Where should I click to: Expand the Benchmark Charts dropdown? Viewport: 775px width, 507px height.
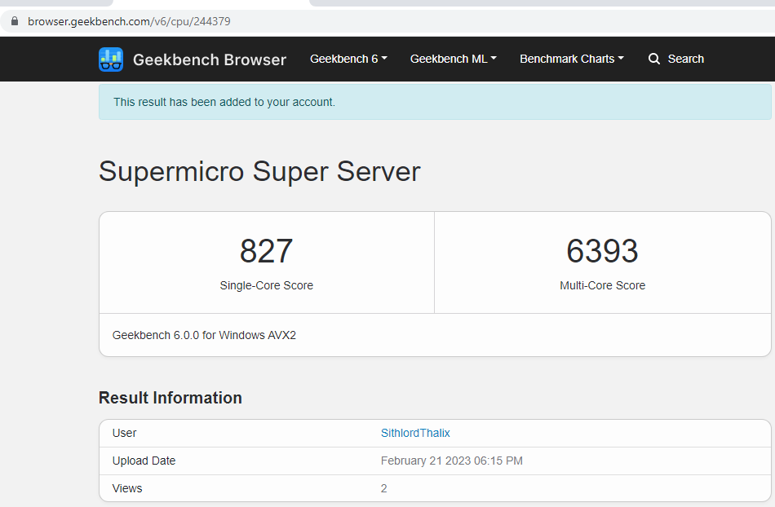(x=572, y=59)
